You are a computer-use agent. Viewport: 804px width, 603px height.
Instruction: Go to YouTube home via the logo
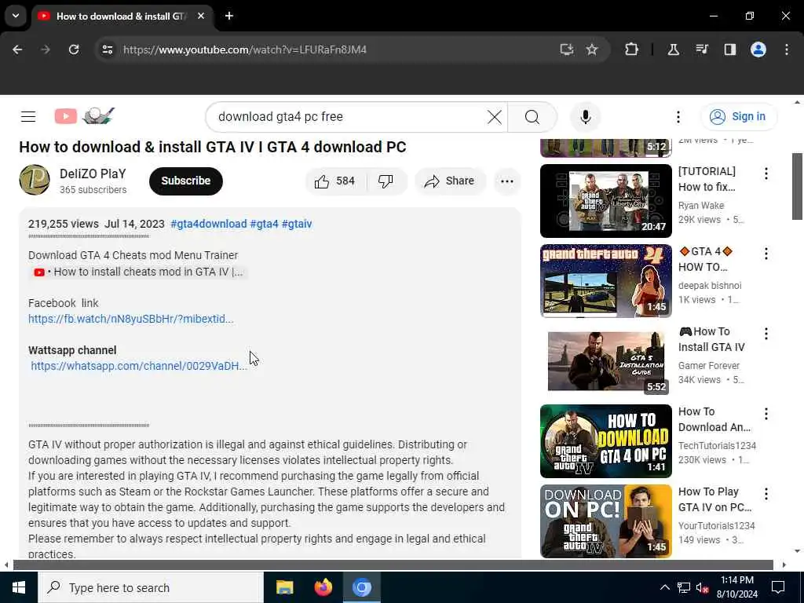coord(85,116)
